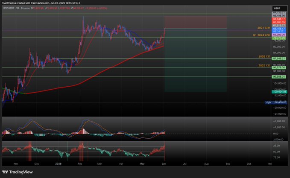Click the 'Jun' label on time axis
The width and height of the screenshot is (290, 178).
pyautogui.click(x=164, y=164)
